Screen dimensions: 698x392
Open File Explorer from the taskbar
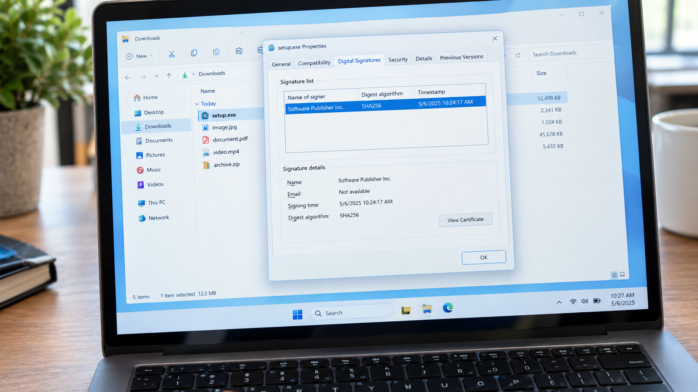pyautogui.click(x=427, y=309)
